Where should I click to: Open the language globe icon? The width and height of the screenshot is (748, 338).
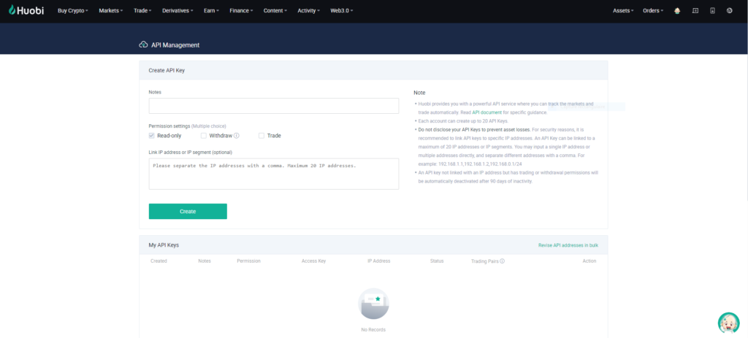click(x=730, y=11)
